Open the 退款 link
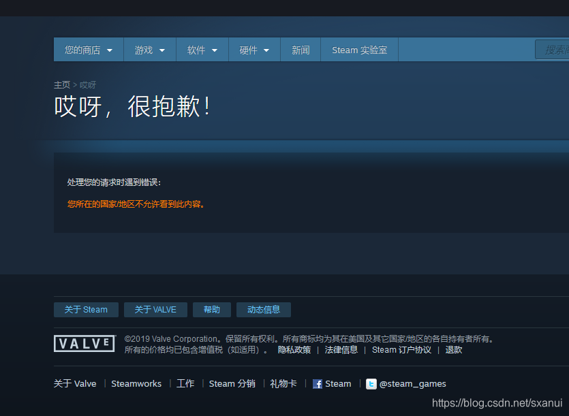569x416 pixels. click(454, 350)
